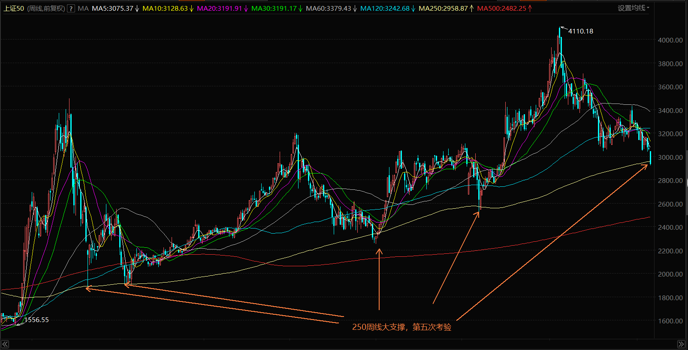The width and height of the screenshot is (688, 350).
Task: Click the question mark help icon
Action: coord(71,9)
